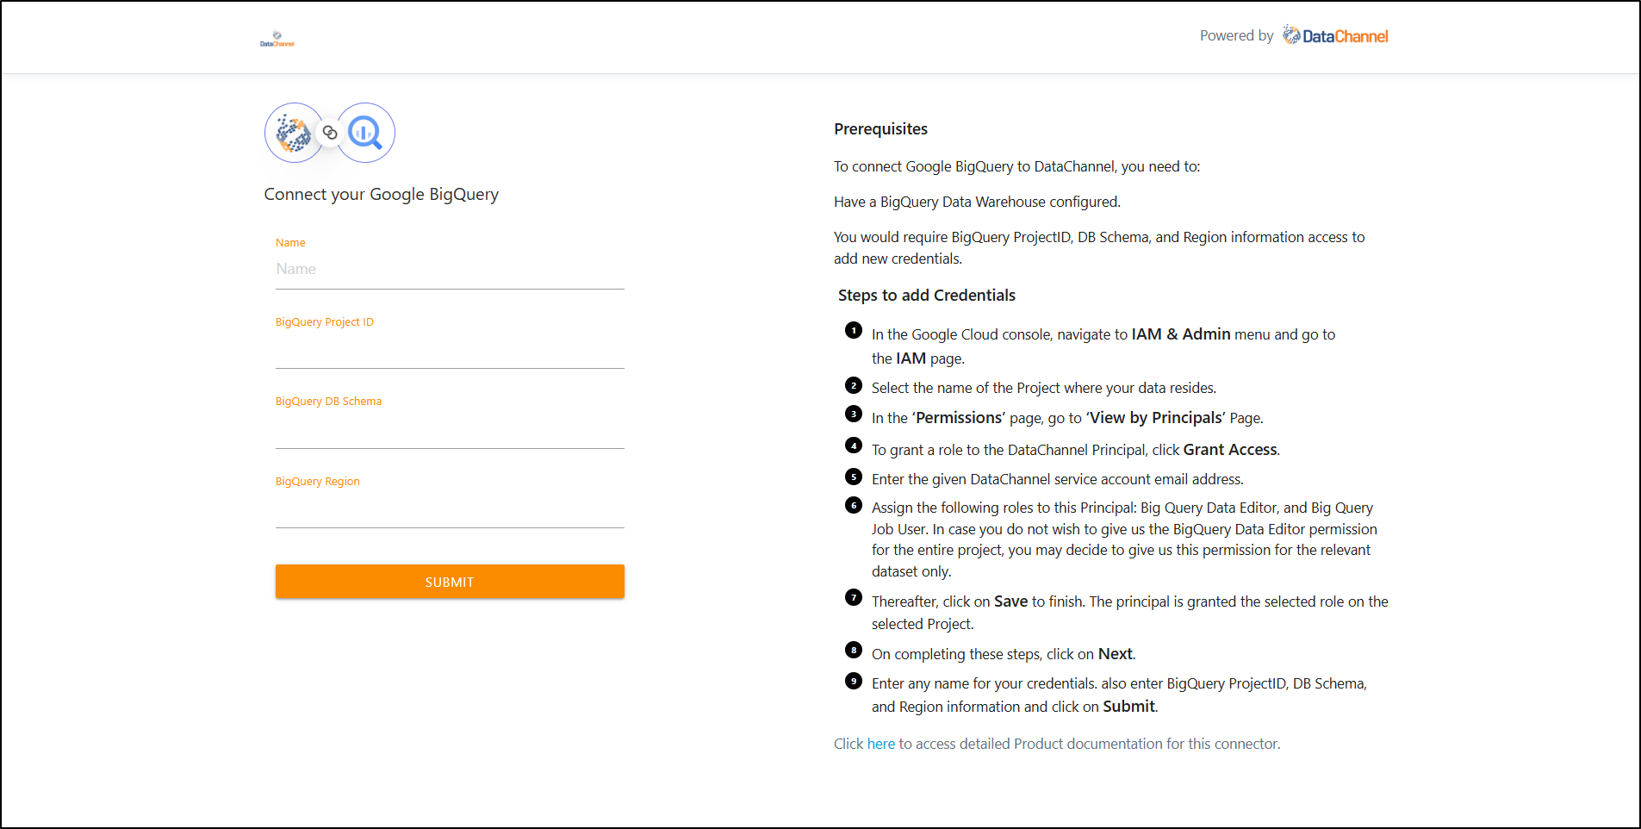This screenshot has height=829, width=1641.
Task: Click the bold 'Grant Access' text
Action: coord(1230,450)
